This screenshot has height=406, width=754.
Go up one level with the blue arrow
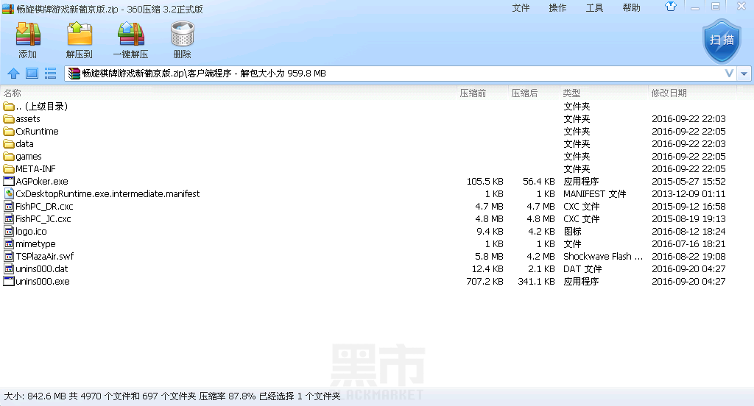click(13, 74)
